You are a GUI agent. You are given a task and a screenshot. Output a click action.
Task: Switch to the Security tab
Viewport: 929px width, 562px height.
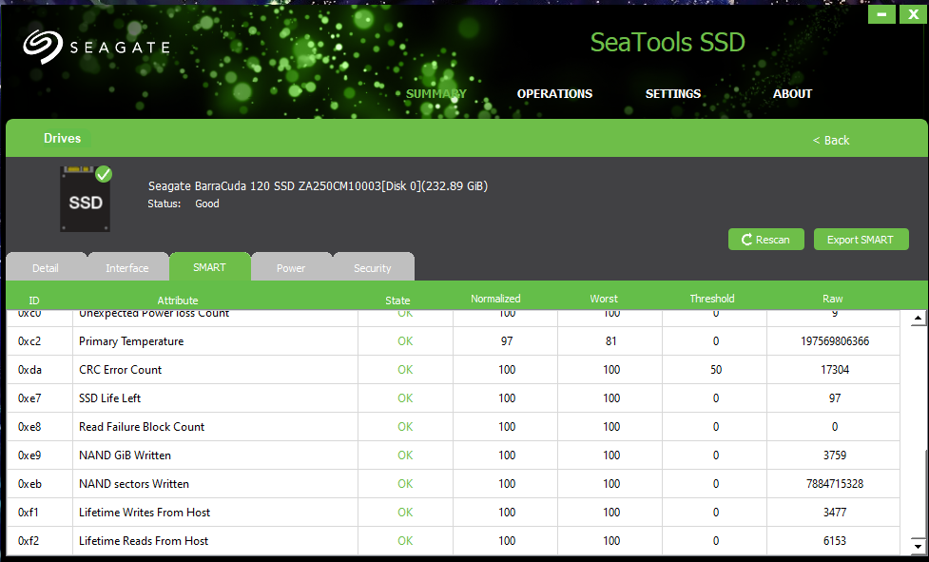click(373, 267)
